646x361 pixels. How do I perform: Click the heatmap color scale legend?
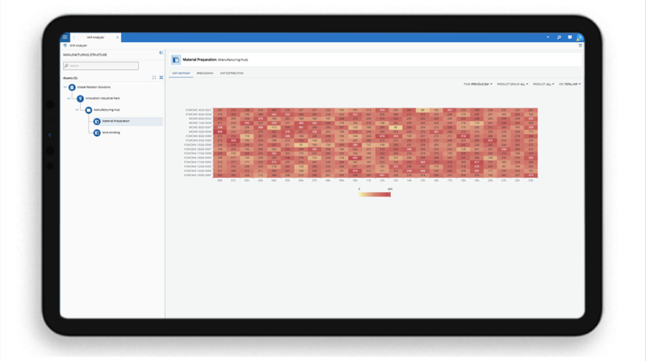(x=374, y=194)
